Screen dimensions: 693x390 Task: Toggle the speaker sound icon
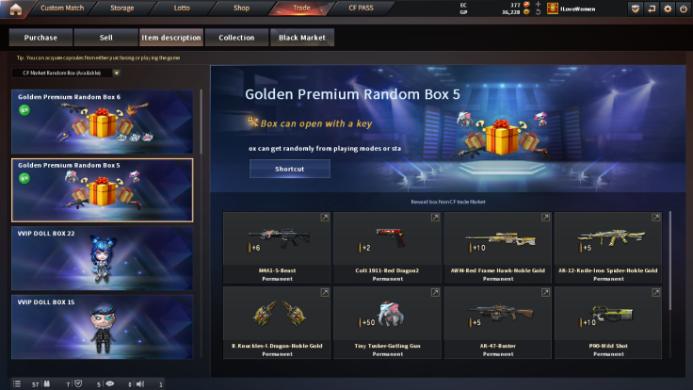pyautogui.click(x=140, y=383)
